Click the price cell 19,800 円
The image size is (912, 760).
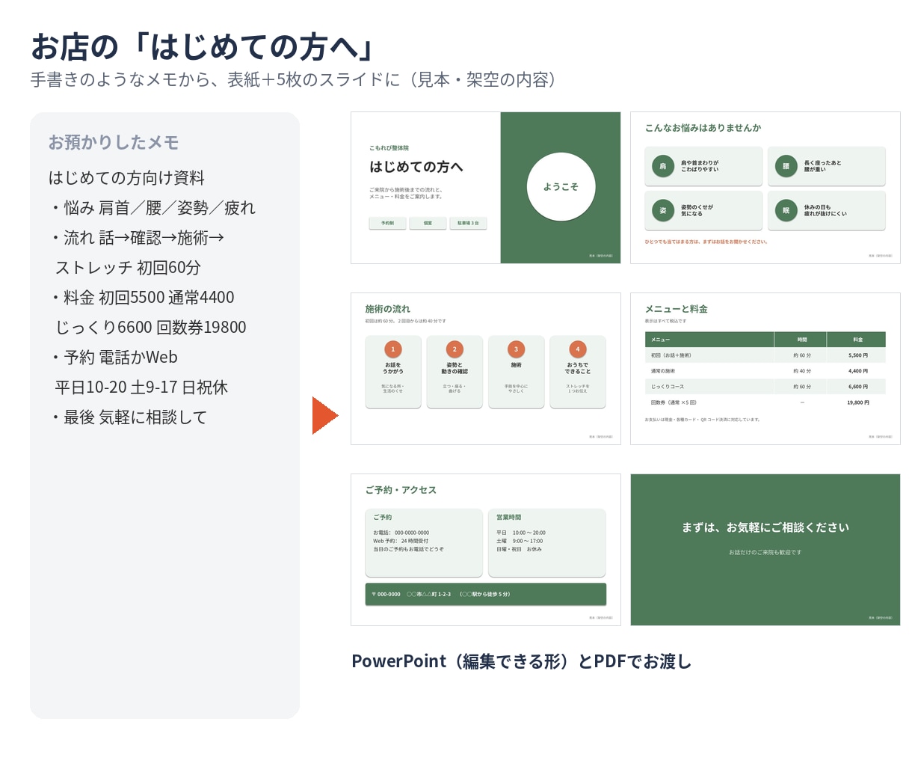click(x=858, y=402)
